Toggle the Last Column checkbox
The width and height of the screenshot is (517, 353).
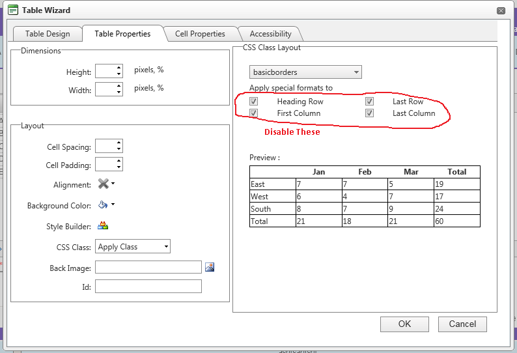coord(369,113)
